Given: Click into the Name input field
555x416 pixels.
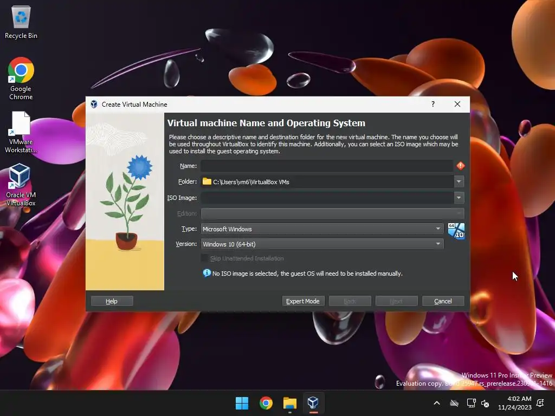Looking at the screenshot, I should pos(327,166).
